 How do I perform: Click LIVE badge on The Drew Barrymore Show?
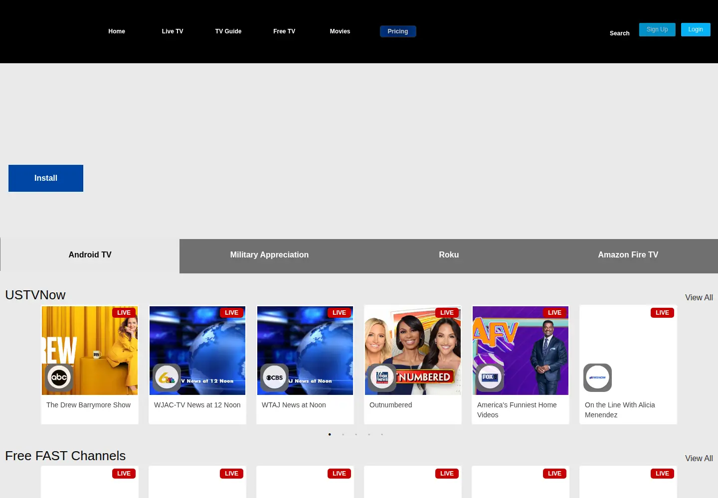point(124,313)
